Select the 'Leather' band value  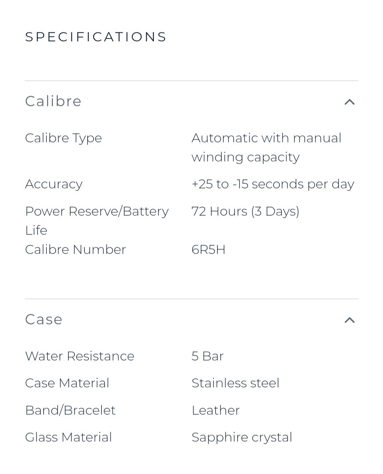(216, 410)
